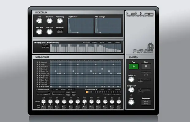
Task: Click the Stop button
Action: (x=146, y=66)
